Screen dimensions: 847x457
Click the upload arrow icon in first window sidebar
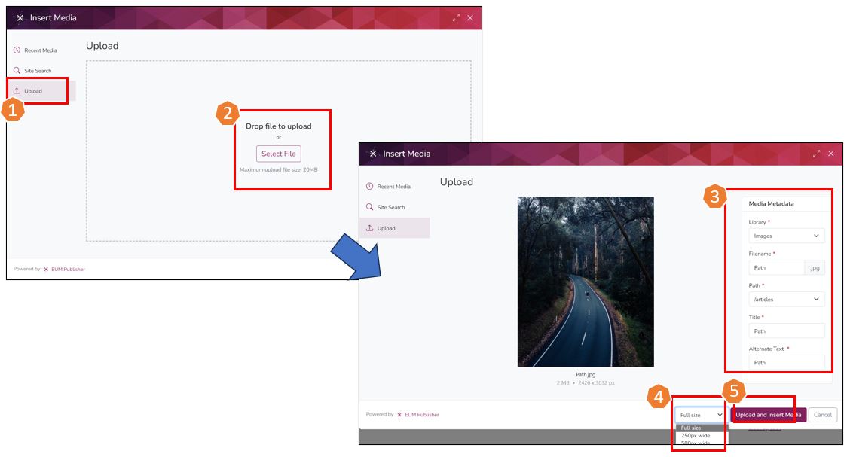pos(17,90)
